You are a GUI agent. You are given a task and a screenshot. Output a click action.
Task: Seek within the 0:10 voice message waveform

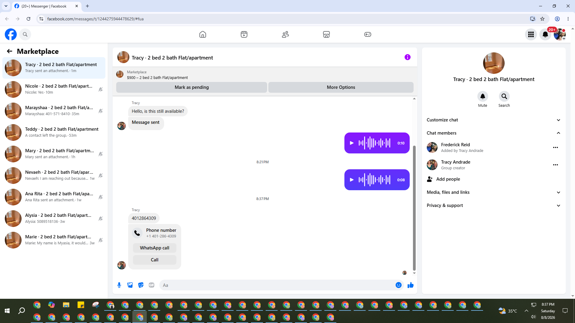coord(374,143)
